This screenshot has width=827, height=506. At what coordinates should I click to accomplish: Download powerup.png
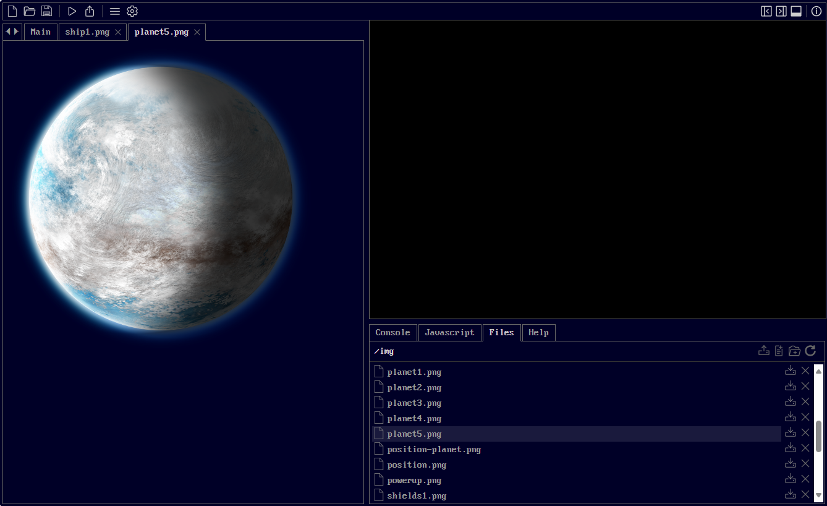[791, 479]
